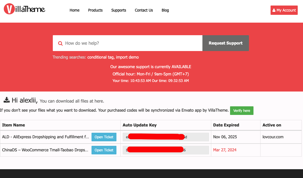Click the Official hour Mon-Fri text

pos(151,74)
